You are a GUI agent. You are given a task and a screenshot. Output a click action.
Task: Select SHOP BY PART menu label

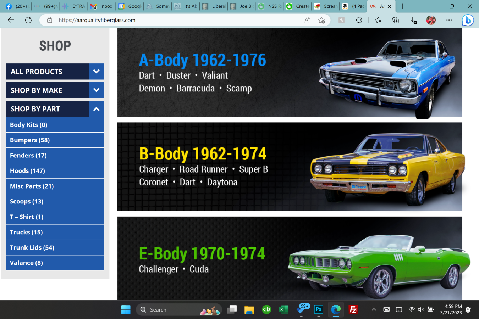[35, 109]
